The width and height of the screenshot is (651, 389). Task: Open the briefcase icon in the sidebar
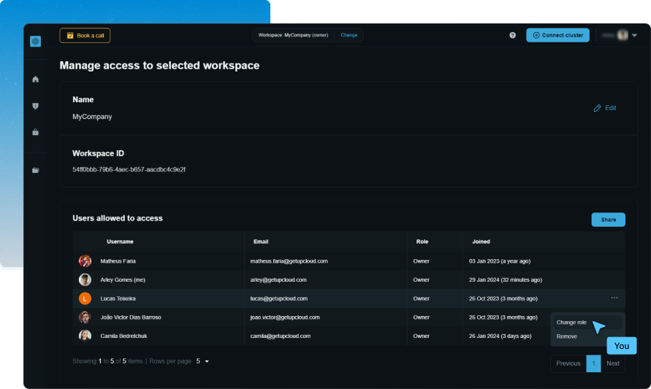pyautogui.click(x=35, y=132)
